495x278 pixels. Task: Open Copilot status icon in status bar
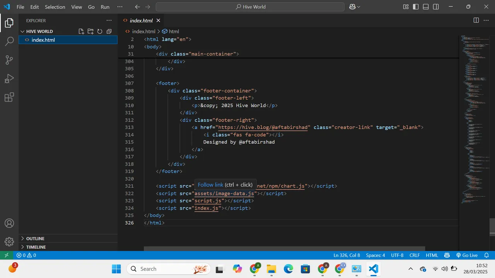(447, 255)
